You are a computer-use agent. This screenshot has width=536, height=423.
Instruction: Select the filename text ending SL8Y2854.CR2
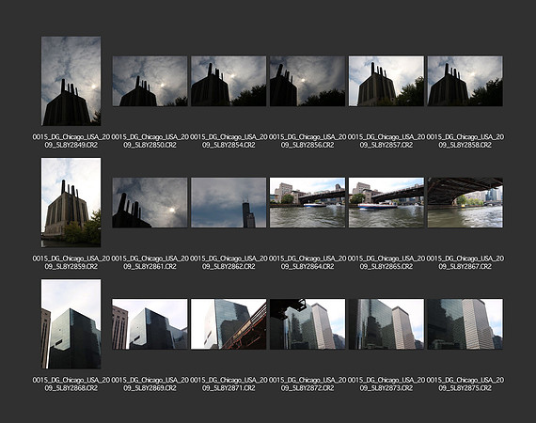(229, 141)
